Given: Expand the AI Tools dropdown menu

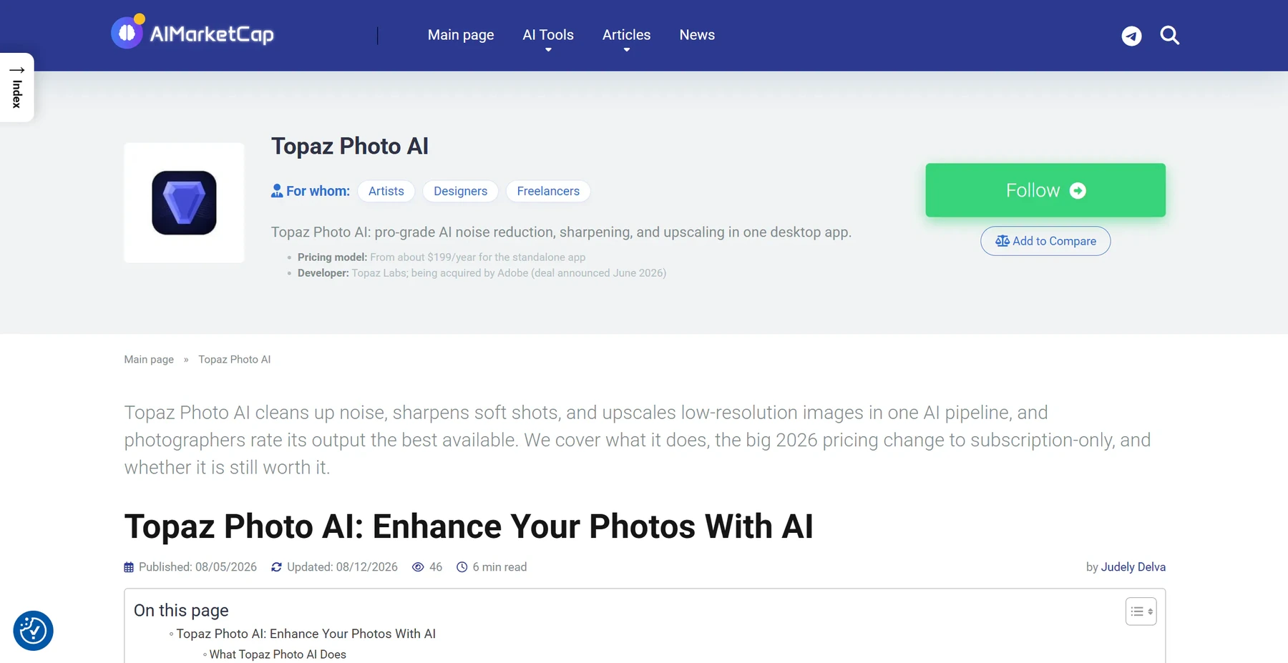Looking at the screenshot, I should (548, 35).
